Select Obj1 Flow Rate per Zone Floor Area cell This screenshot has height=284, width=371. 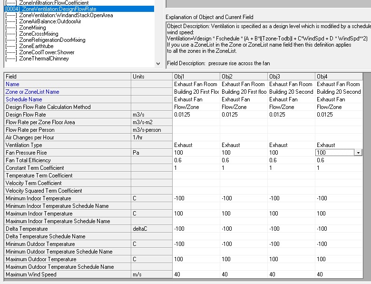point(196,122)
